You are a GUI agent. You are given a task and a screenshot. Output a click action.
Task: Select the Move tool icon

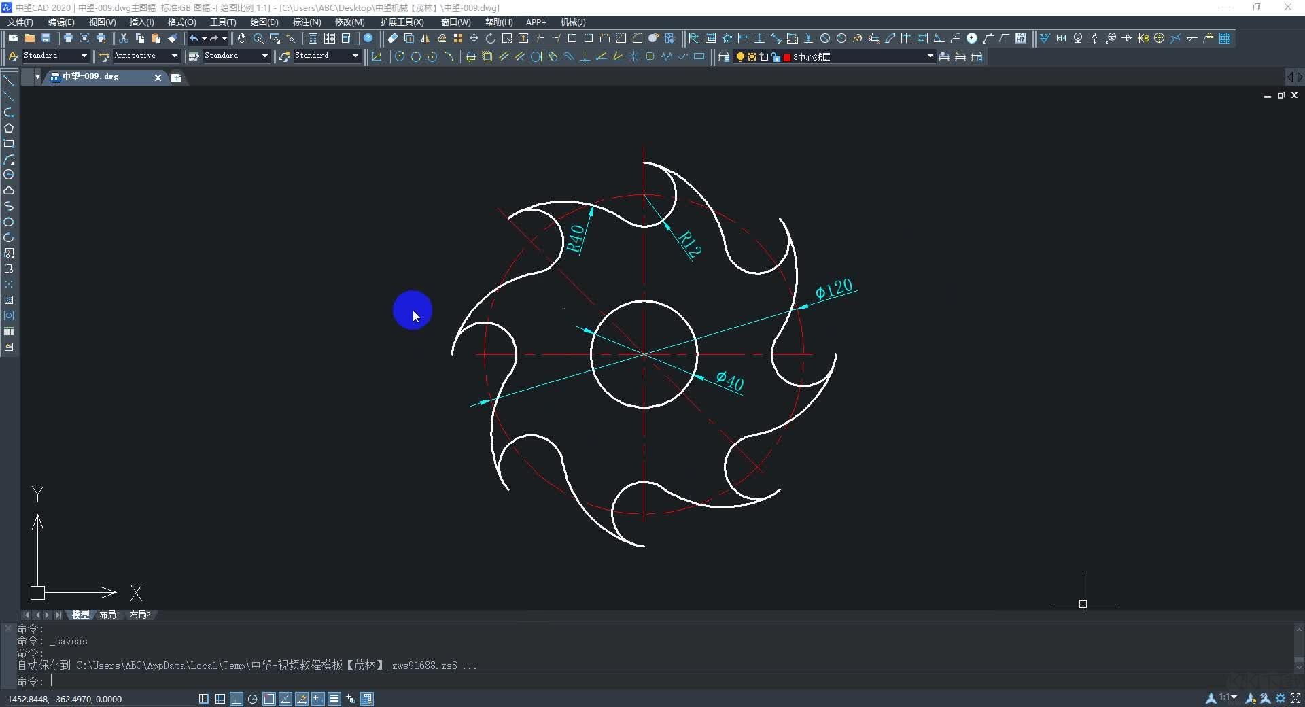tap(474, 38)
